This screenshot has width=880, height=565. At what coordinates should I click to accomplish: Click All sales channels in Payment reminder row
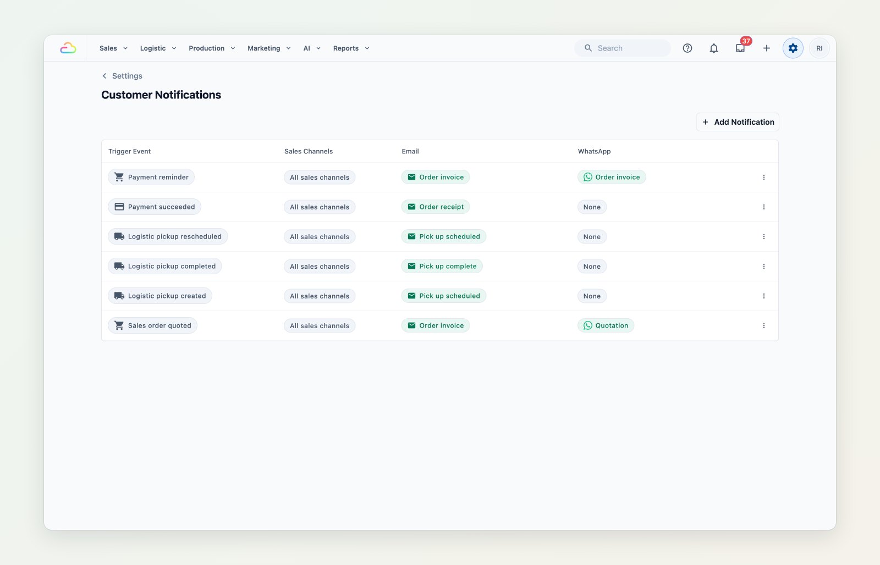[x=320, y=178]
